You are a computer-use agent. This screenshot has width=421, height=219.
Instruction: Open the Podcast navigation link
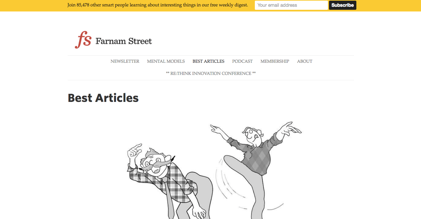point(242,61)
